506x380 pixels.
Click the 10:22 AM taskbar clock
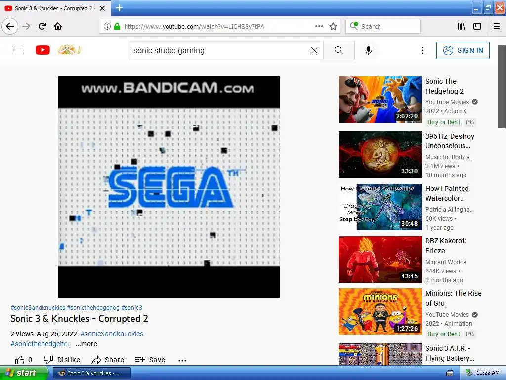click(488, 373)
